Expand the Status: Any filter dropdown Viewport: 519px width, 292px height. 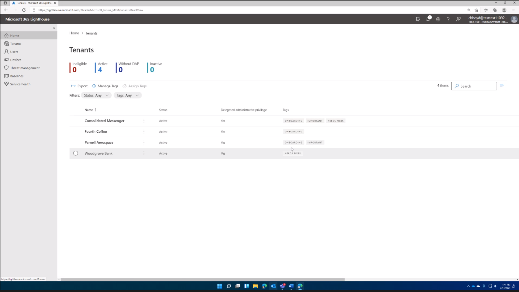96,95
